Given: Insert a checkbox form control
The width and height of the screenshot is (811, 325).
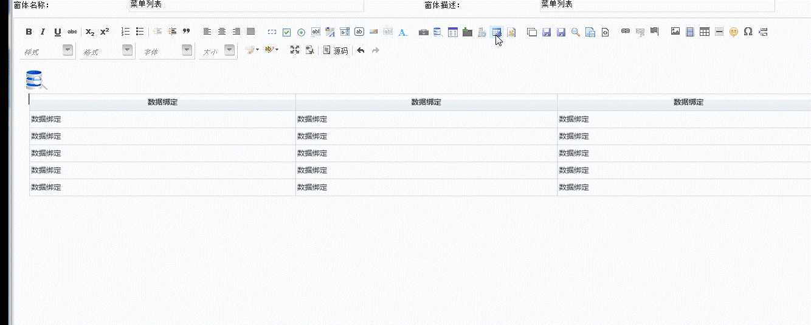Looking at the screenshot, I should [x=286, y=32].
